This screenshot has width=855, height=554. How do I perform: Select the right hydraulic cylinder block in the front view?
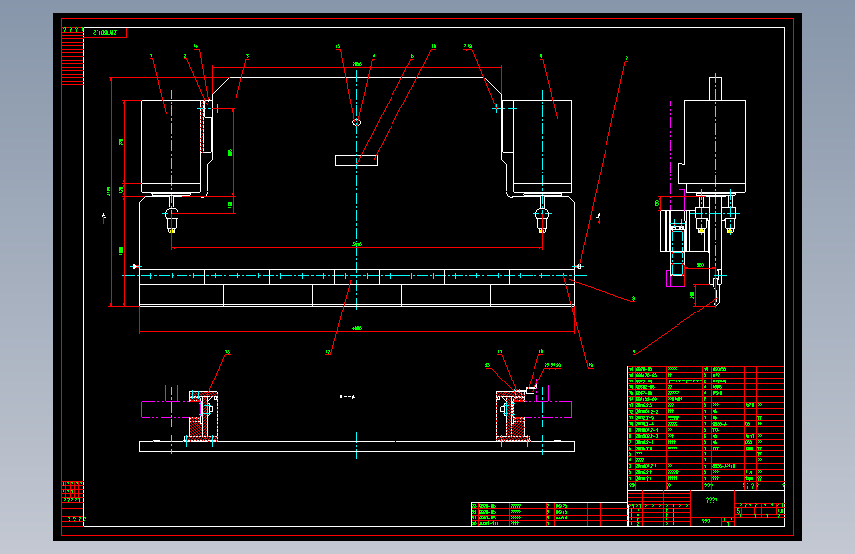[542, 147]
